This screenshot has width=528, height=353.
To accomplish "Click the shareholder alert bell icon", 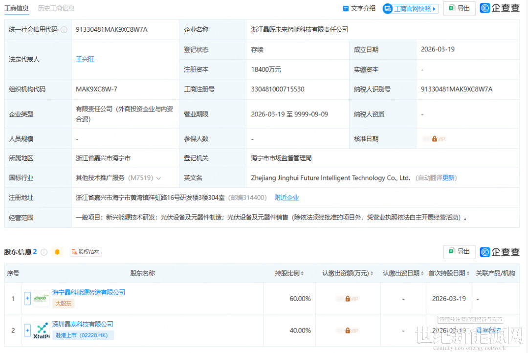I will point(57,252).
